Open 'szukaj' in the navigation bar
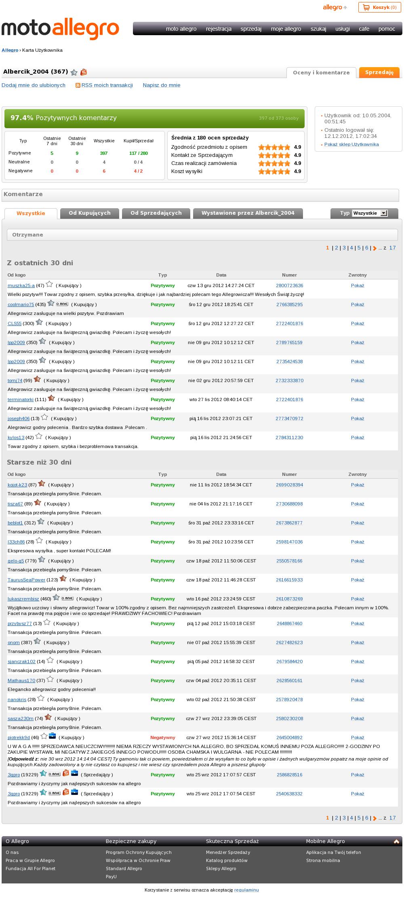The width and height of the screenshot is (404, 898). point(318,29)
